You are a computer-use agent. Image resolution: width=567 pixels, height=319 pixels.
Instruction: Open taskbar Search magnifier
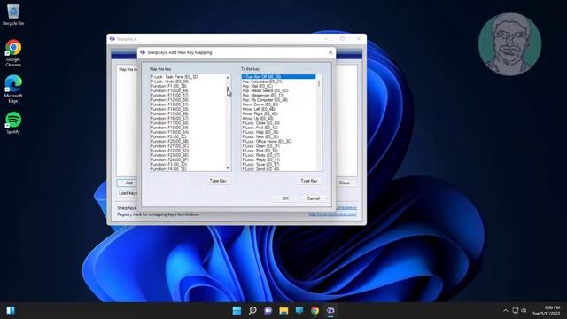tap(252, 310)
